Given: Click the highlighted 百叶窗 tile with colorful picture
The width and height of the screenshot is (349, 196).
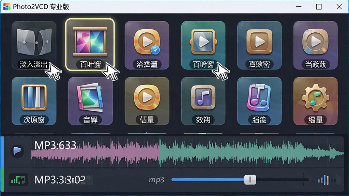Looking at the screenshot, I should tap(90, 45).
